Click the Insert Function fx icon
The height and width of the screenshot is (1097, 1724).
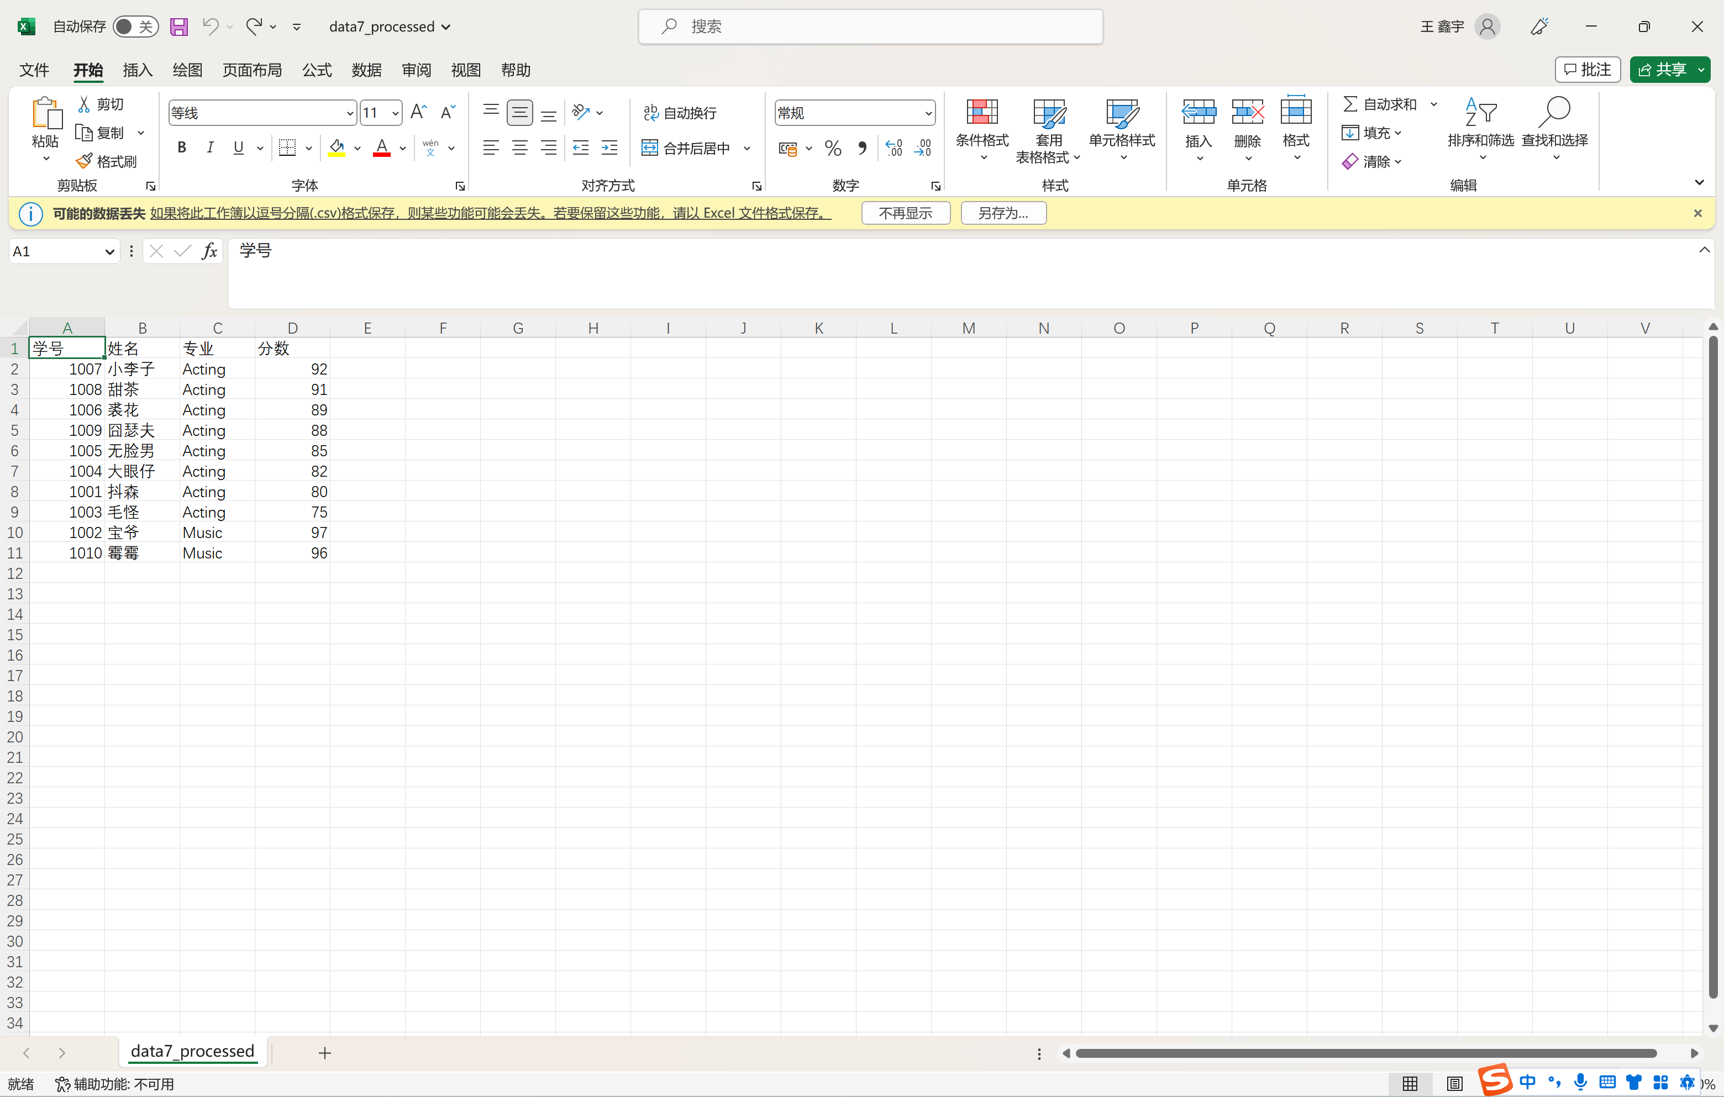click(x=209, y=251)
